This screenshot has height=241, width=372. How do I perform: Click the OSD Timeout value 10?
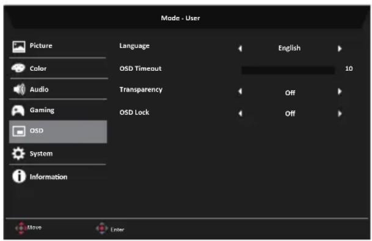pos(349,69)
